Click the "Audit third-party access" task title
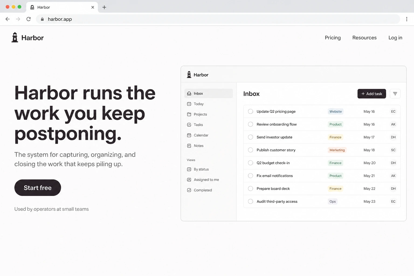The image size is (414, 276). (x=277, y=202)
